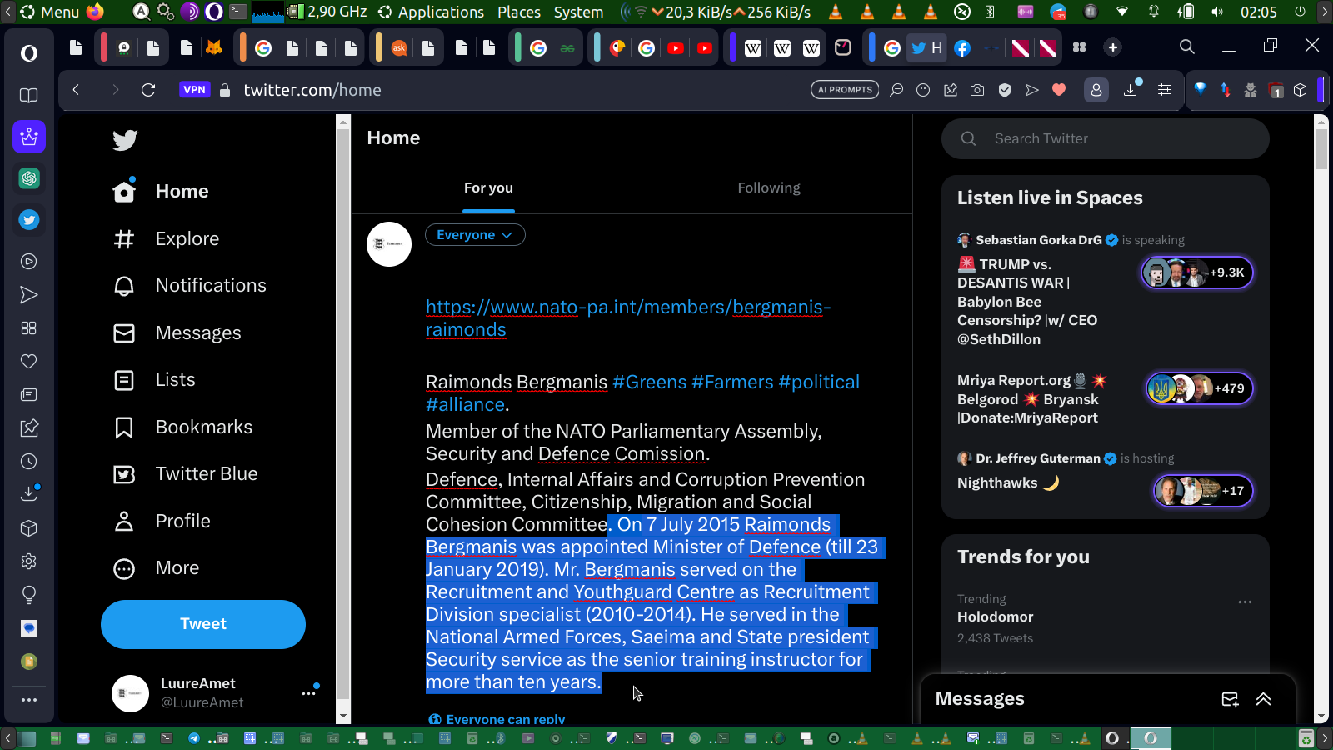Open Profile in Twitter navigation
Image resolution: width=1333 pixels, height=750 pixels.
point(162,522)
